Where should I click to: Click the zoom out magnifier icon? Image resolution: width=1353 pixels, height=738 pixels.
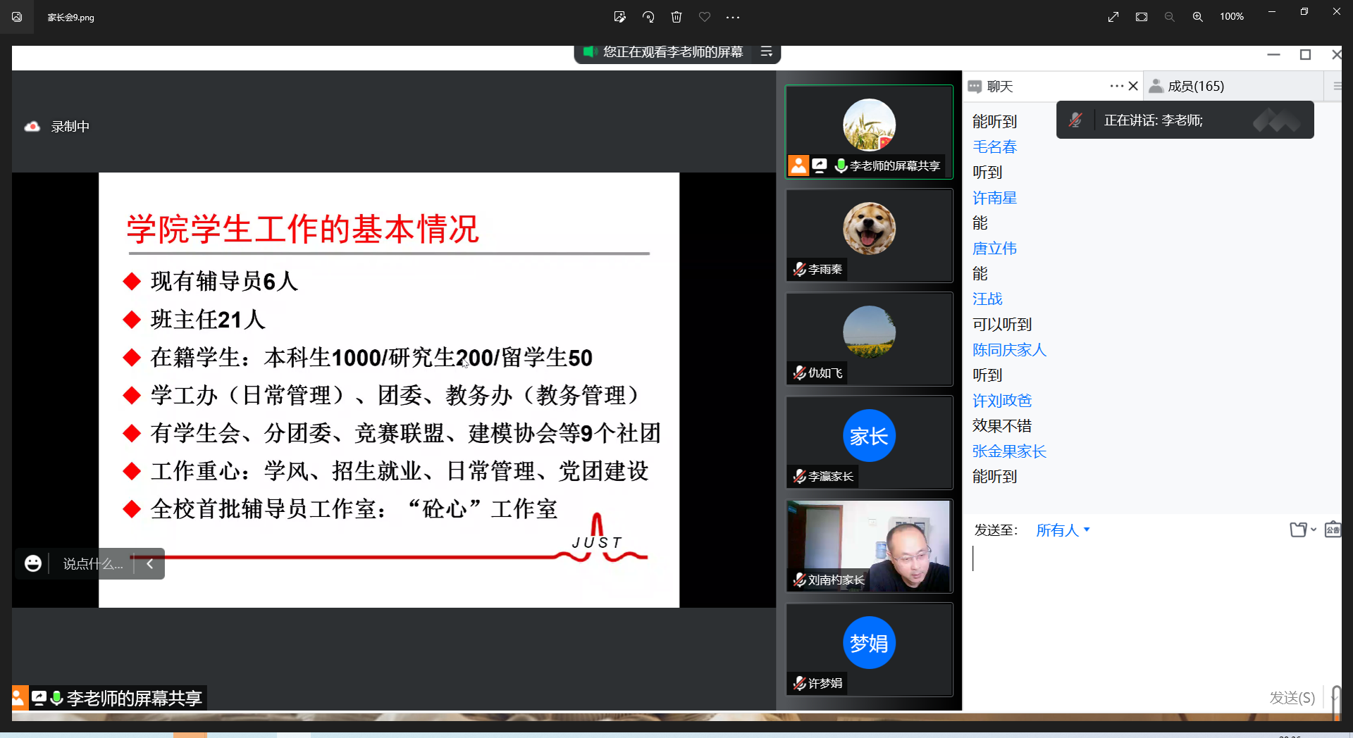click(x=1169, y=17)
